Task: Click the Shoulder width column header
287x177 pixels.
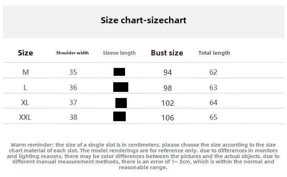Action: tap(72, 53)
